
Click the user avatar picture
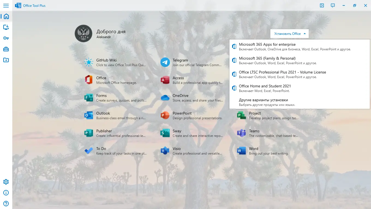pos(83,33)
